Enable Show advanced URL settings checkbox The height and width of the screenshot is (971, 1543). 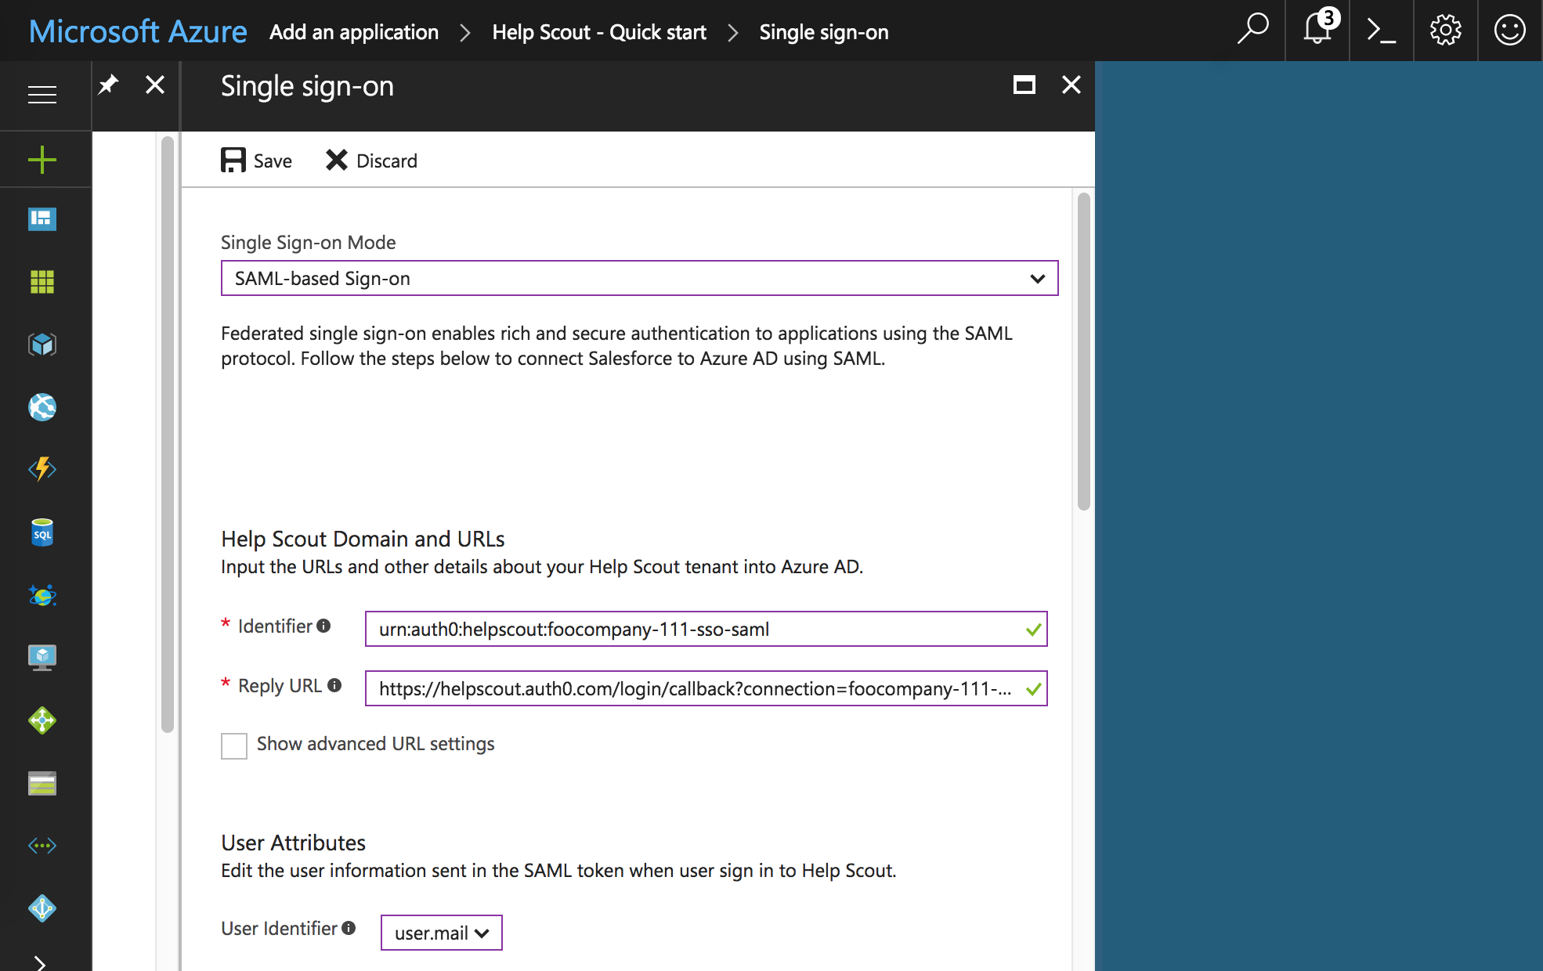point(234,745)
